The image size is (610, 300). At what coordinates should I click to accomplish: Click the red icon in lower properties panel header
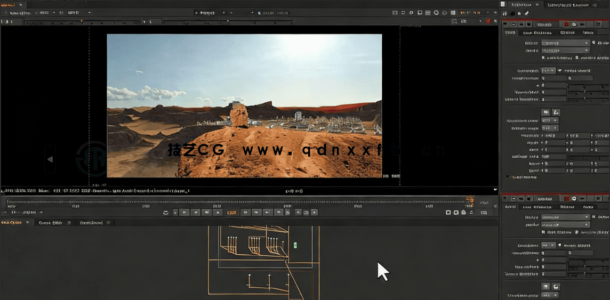pyautogui.click(x=567, y=198)
